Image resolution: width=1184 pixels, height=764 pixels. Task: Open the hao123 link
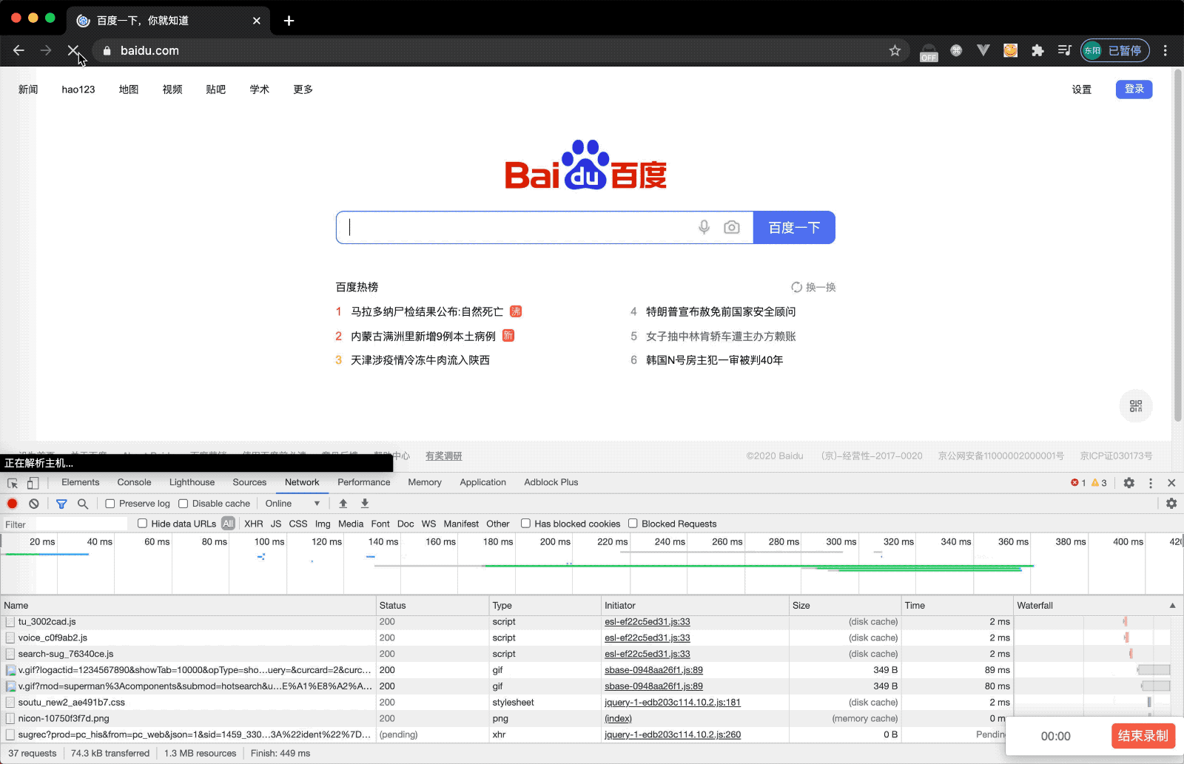coord(78,89)
